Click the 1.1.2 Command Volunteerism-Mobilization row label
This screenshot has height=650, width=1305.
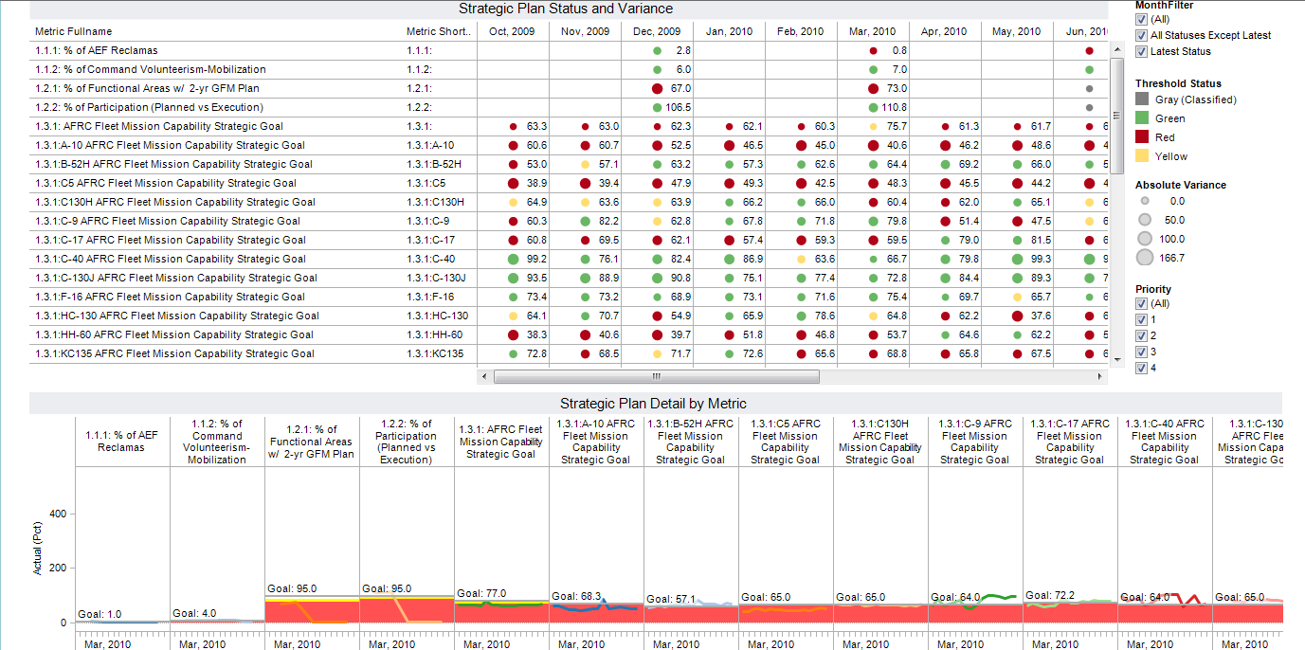coord(150,69)
